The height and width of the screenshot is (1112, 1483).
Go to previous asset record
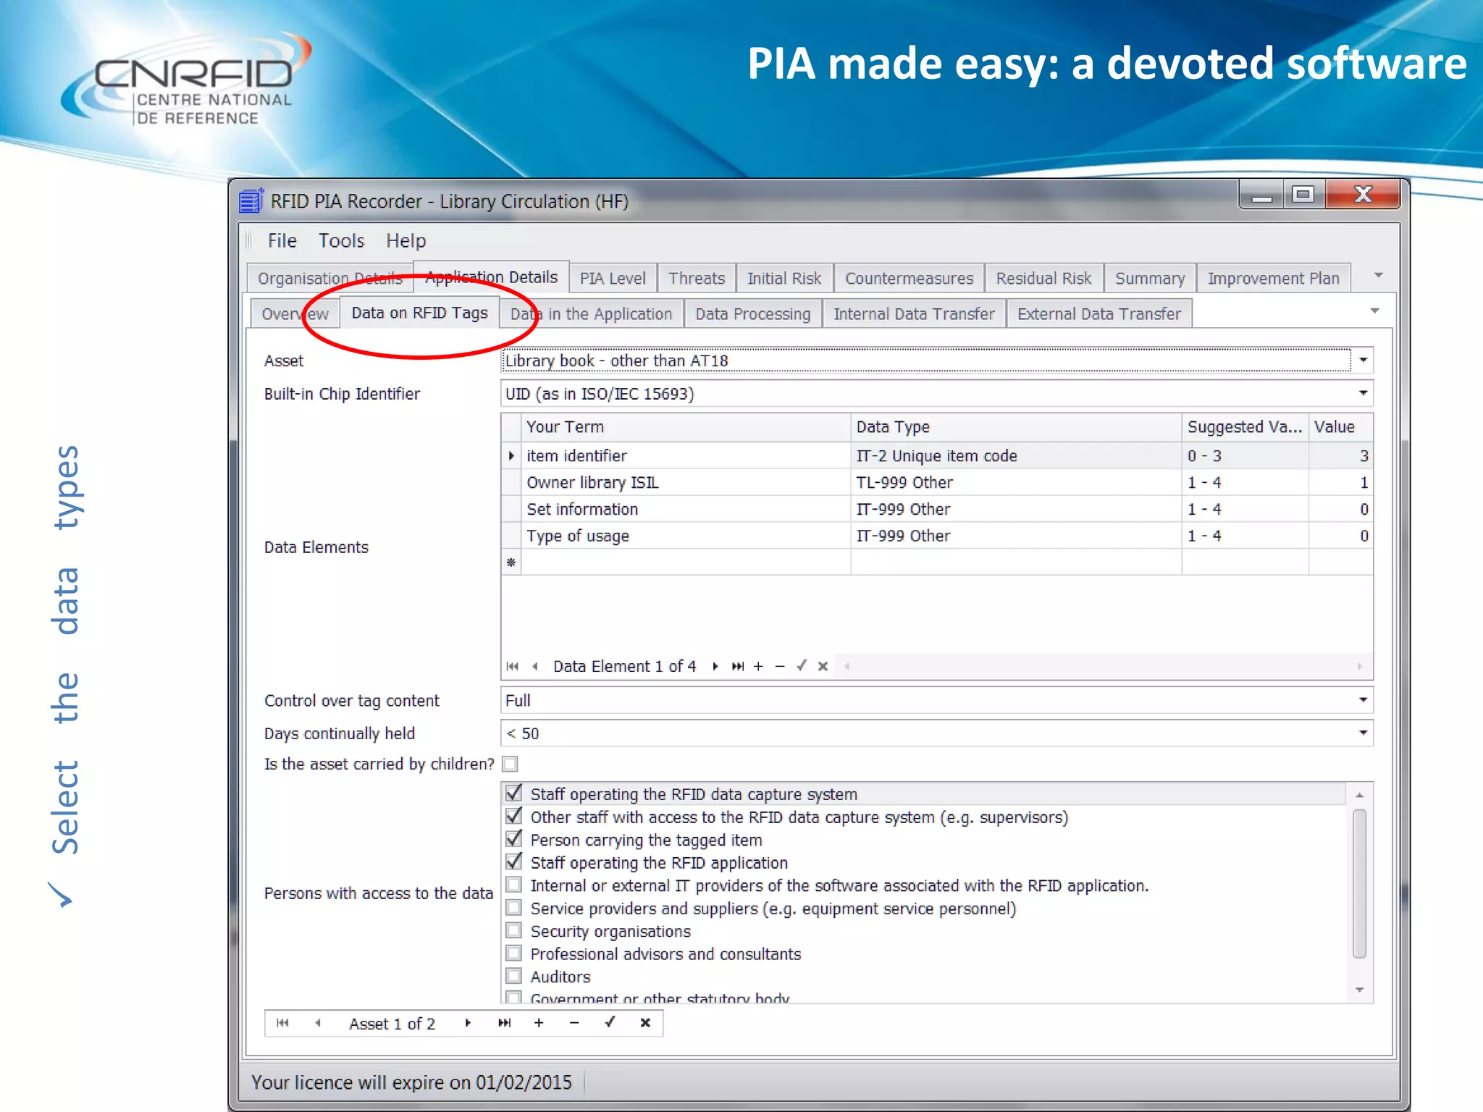(318, 1023)
